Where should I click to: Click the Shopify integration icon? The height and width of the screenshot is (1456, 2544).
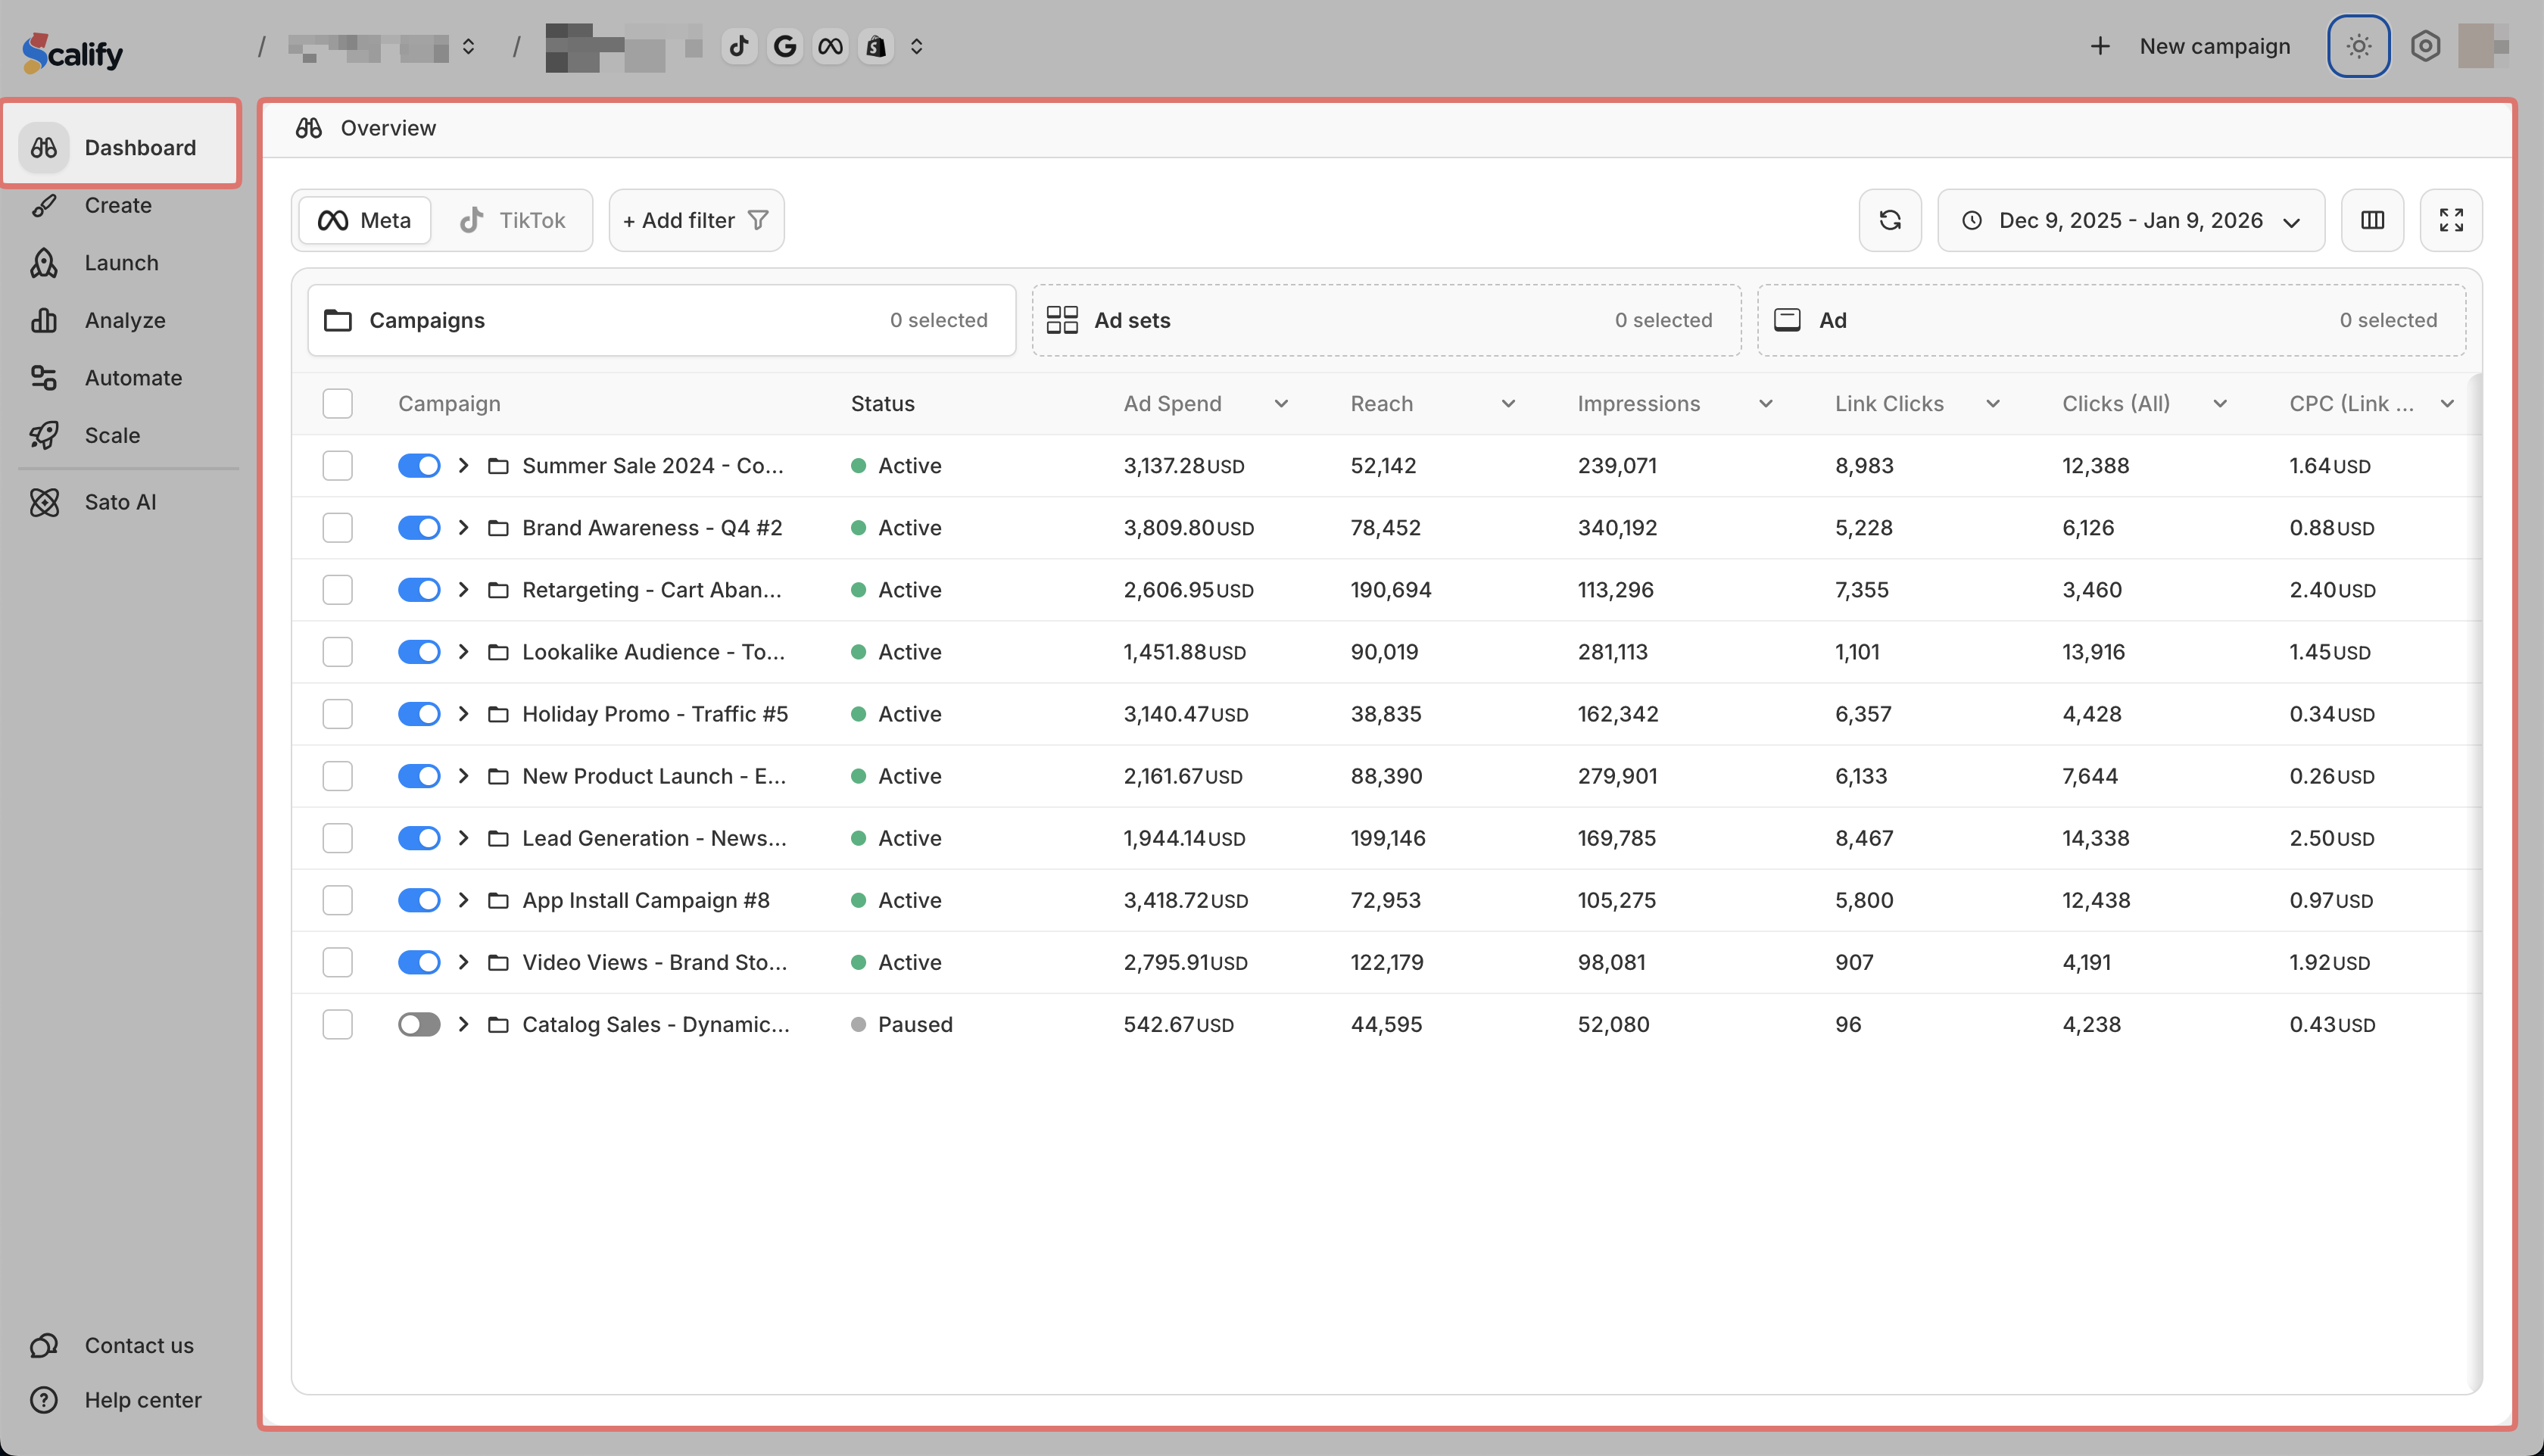(876, 46)
